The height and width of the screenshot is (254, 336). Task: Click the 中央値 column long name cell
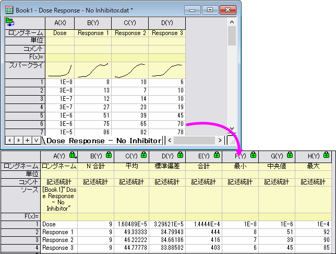277,166
